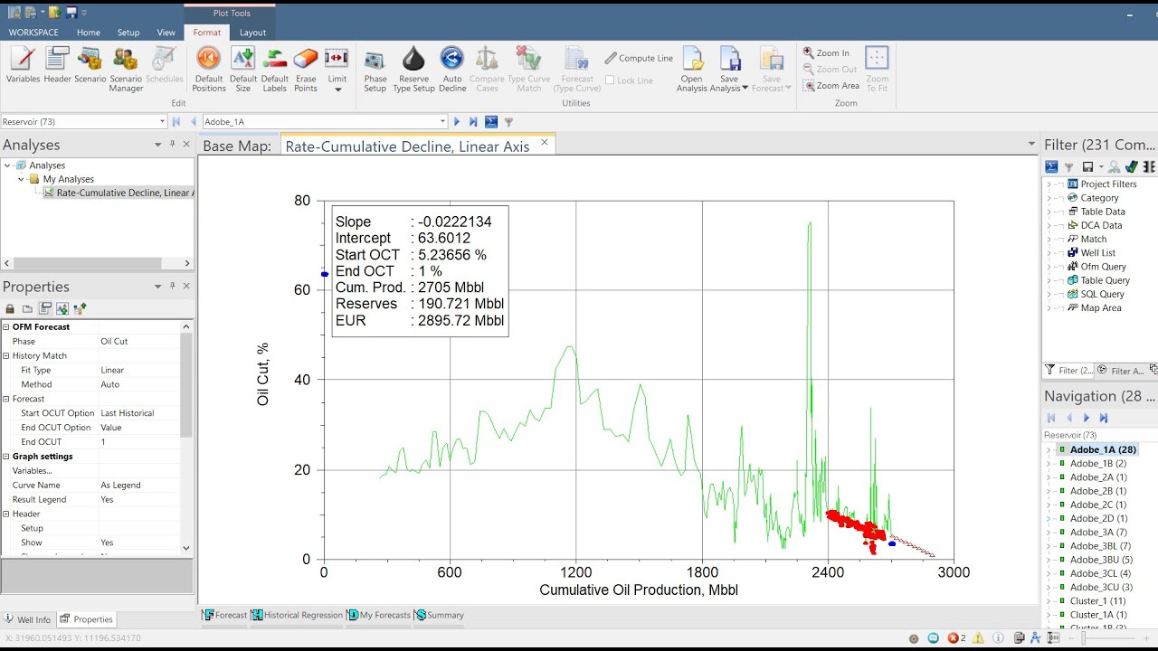Open the WORKSPACE menu
The width and height of the screenshot is (1158, 651).
(x=33, y=33)
